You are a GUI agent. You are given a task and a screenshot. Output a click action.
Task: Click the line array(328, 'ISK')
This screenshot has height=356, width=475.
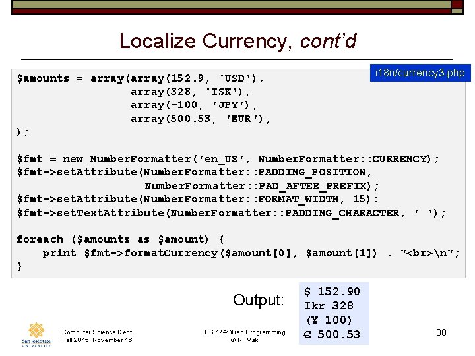(190, 92)
